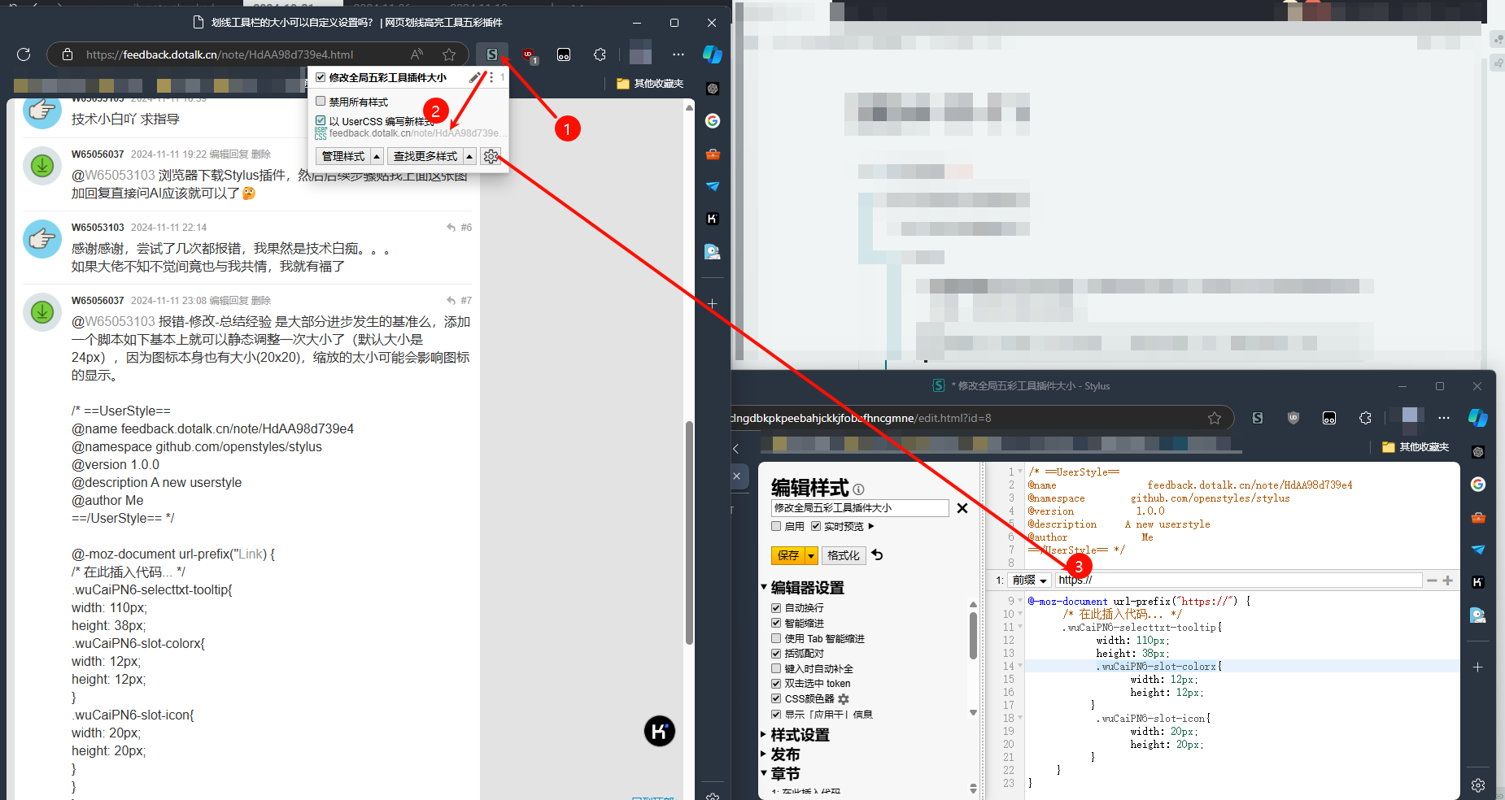Click the Stylus extension icon in left browser toolbar

tap(492, 54)
